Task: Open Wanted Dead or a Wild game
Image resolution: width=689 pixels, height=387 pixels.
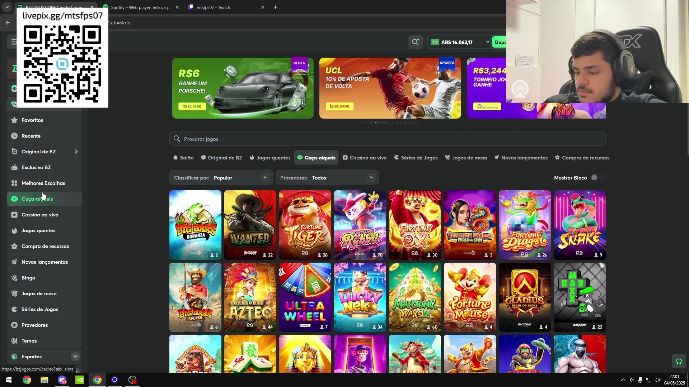Action: (x=250, y=225)
